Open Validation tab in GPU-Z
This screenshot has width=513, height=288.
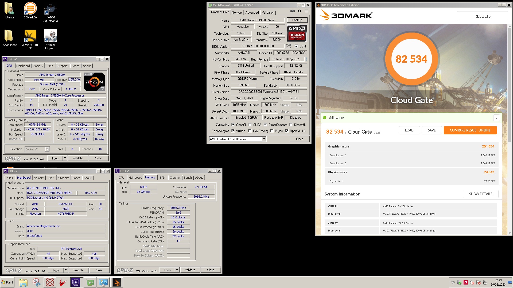(268, 13)
